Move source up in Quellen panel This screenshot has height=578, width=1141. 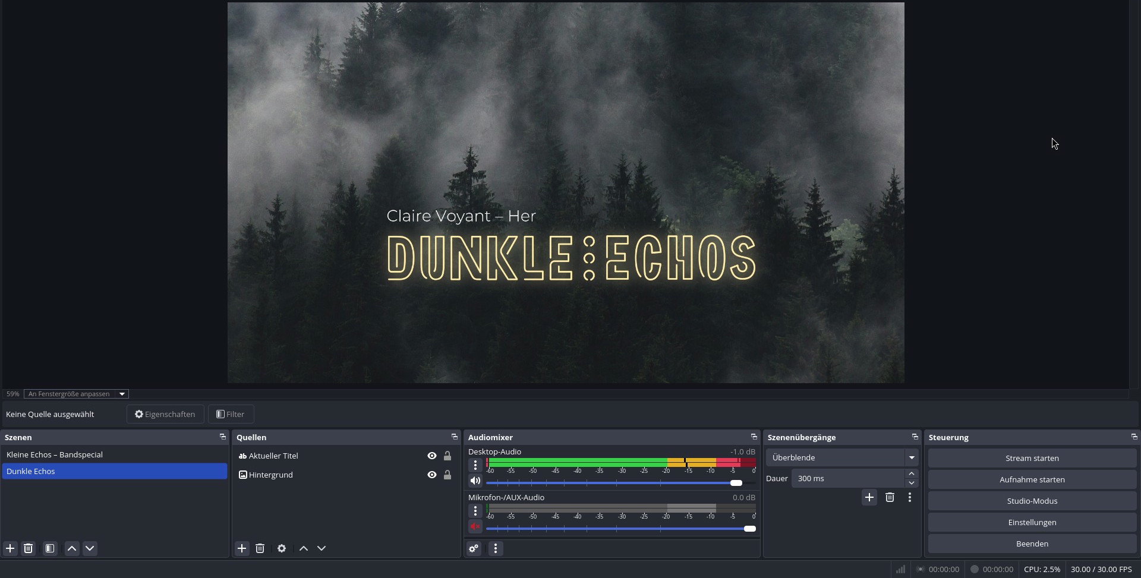304,548
